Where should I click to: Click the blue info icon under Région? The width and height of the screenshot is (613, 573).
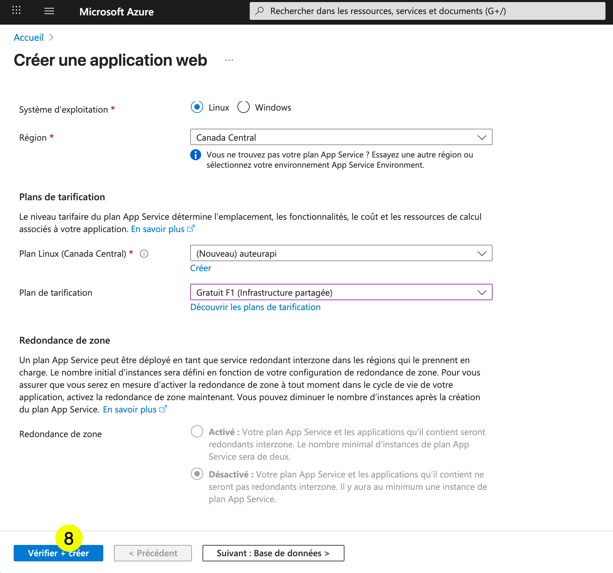[x=195, y=155]
